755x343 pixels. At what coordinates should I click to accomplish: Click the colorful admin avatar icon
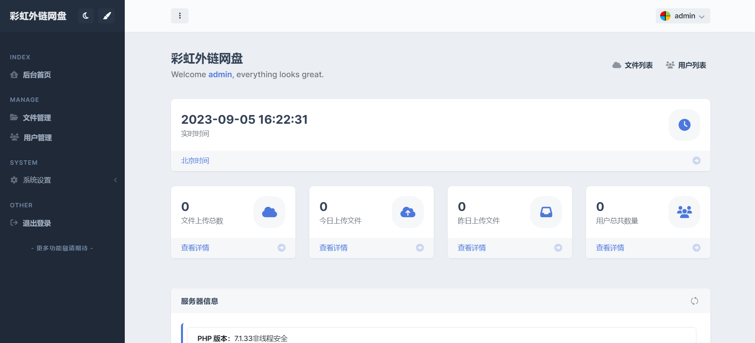665,16
